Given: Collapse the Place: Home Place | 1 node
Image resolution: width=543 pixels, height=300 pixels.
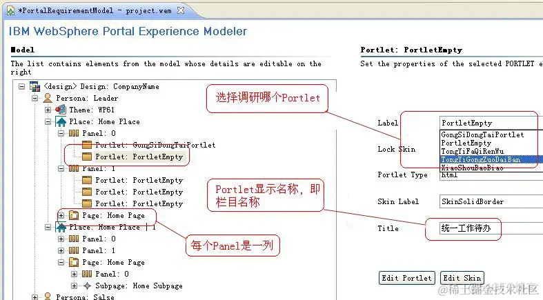Looking at the screenshot, I should pyautogui.click(x=48, y=228).
